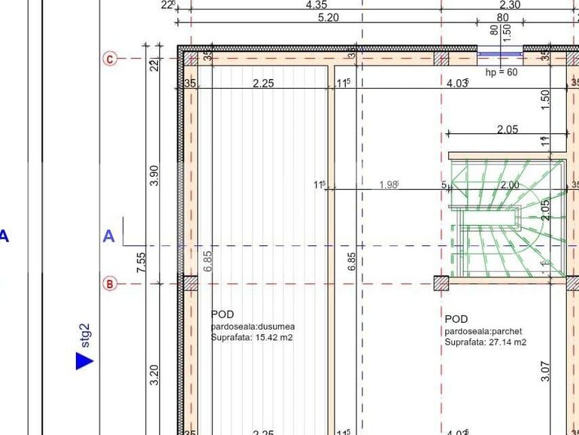This screenshot has height=435, width=579.
Task: Click the red grid axis bubble B
Action: click(x=111, y=284)
